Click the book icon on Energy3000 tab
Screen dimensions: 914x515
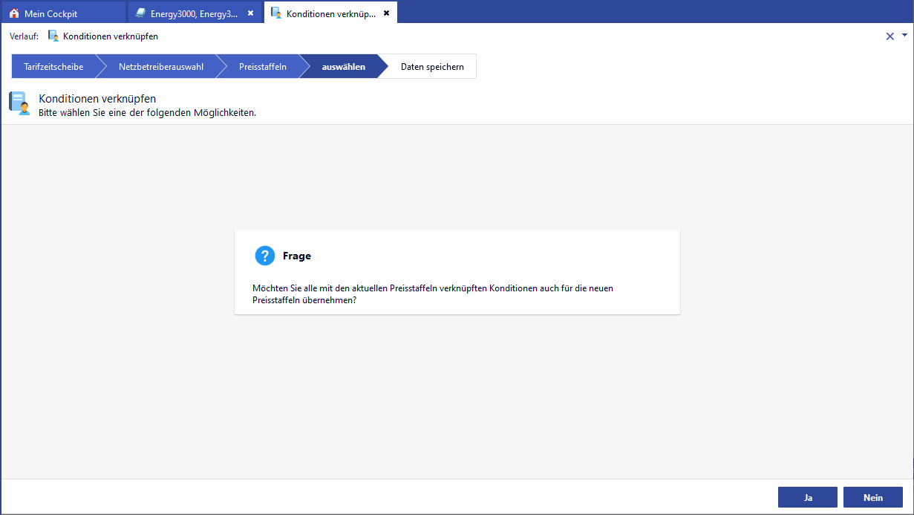(x=140, y=13)
